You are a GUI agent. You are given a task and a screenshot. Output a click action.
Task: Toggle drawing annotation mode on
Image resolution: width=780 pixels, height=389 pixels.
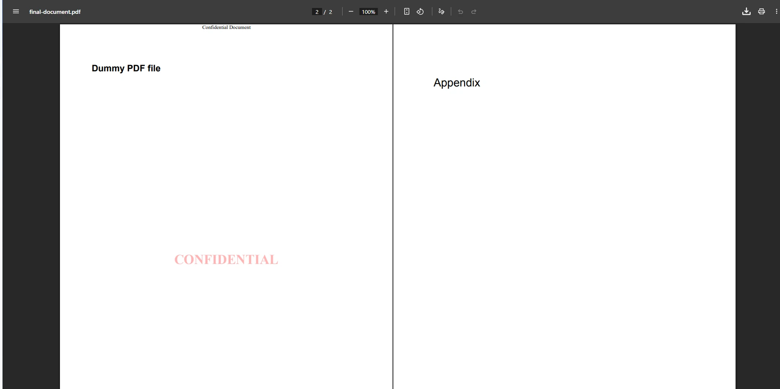point(441,11)
